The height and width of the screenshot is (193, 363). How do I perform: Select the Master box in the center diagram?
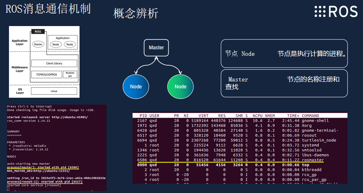[x=156, y=48]
